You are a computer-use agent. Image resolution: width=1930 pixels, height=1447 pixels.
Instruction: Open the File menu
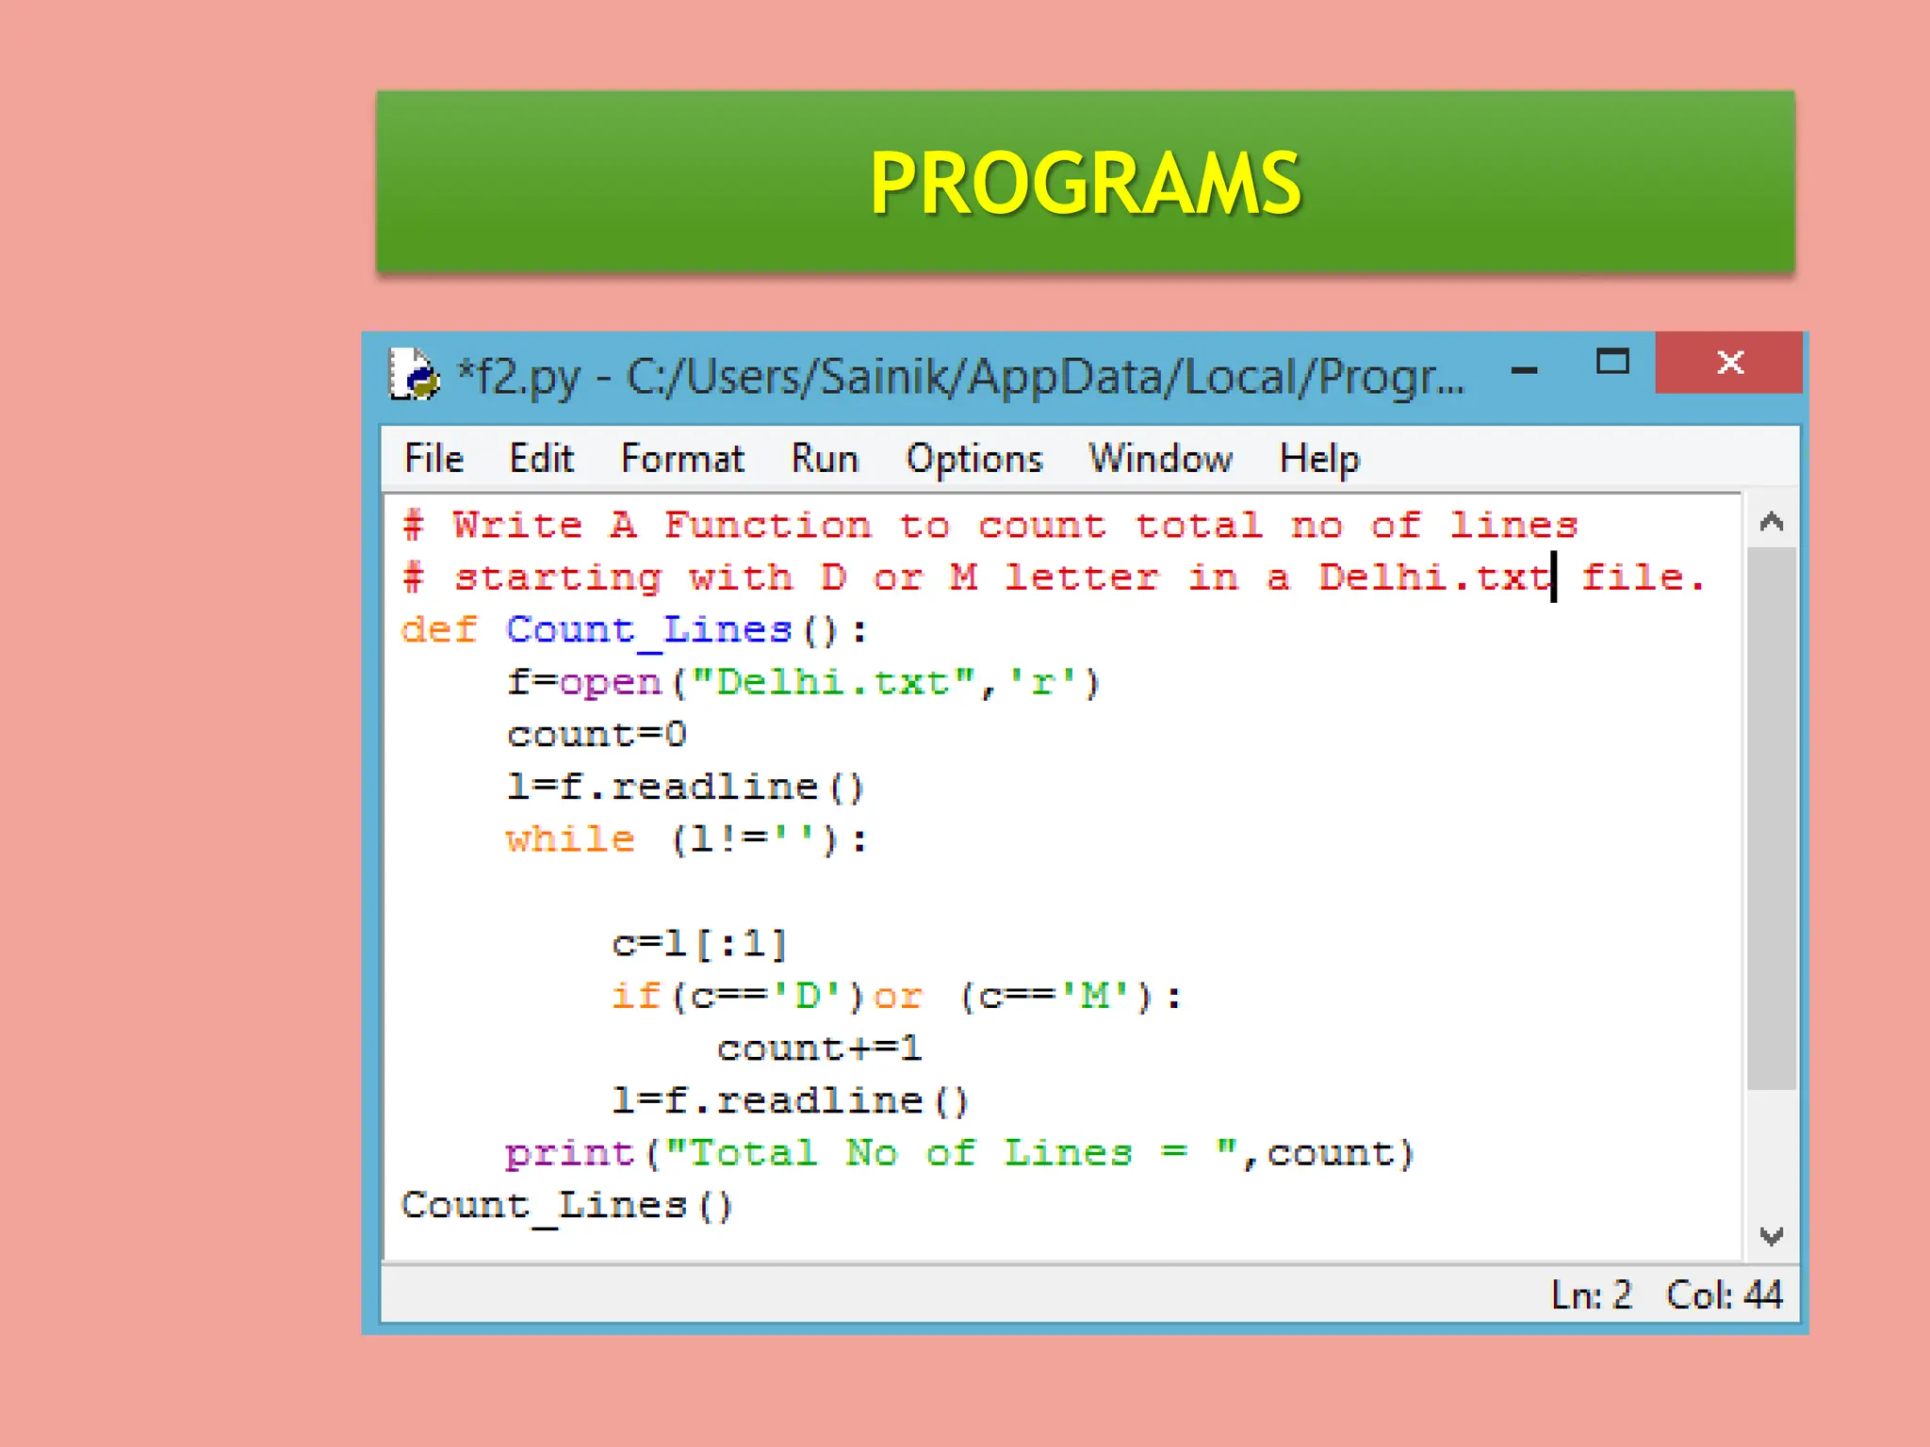pos(433,459)
